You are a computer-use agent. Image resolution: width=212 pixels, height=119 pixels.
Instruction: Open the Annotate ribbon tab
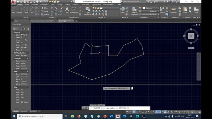[34, 5]
